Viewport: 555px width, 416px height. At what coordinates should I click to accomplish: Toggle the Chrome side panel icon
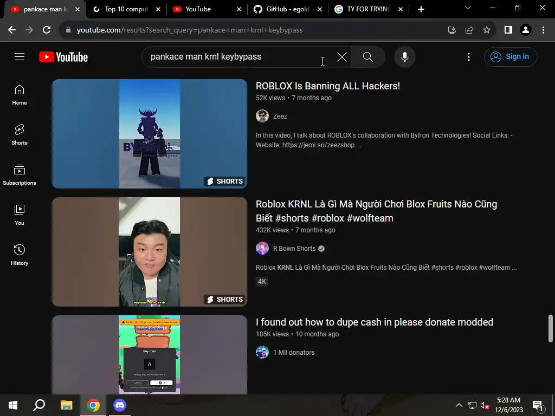(508, 30)
